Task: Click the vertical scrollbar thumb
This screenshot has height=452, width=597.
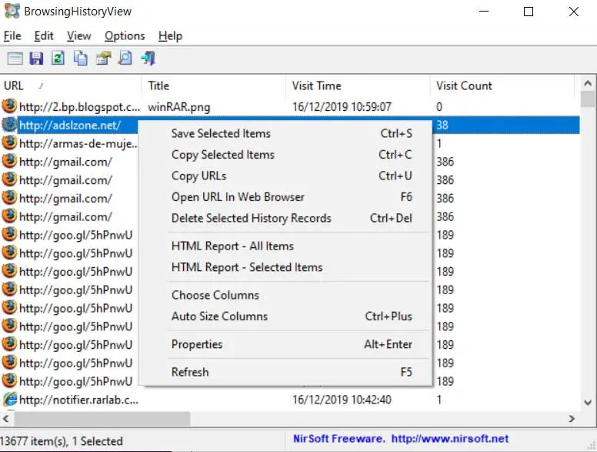Action: pyautogui.click(x=588, y=99)
